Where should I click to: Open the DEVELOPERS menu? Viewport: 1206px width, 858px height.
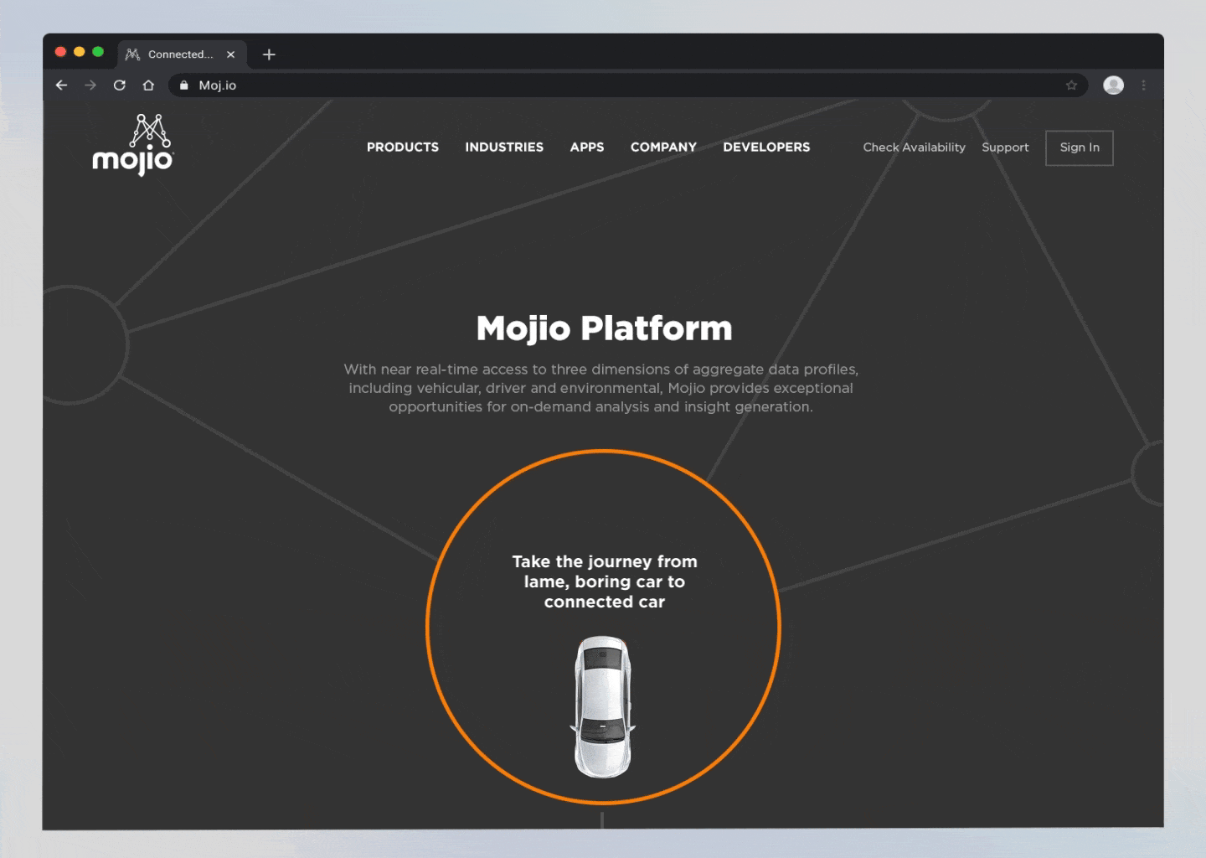pos(766,147)
